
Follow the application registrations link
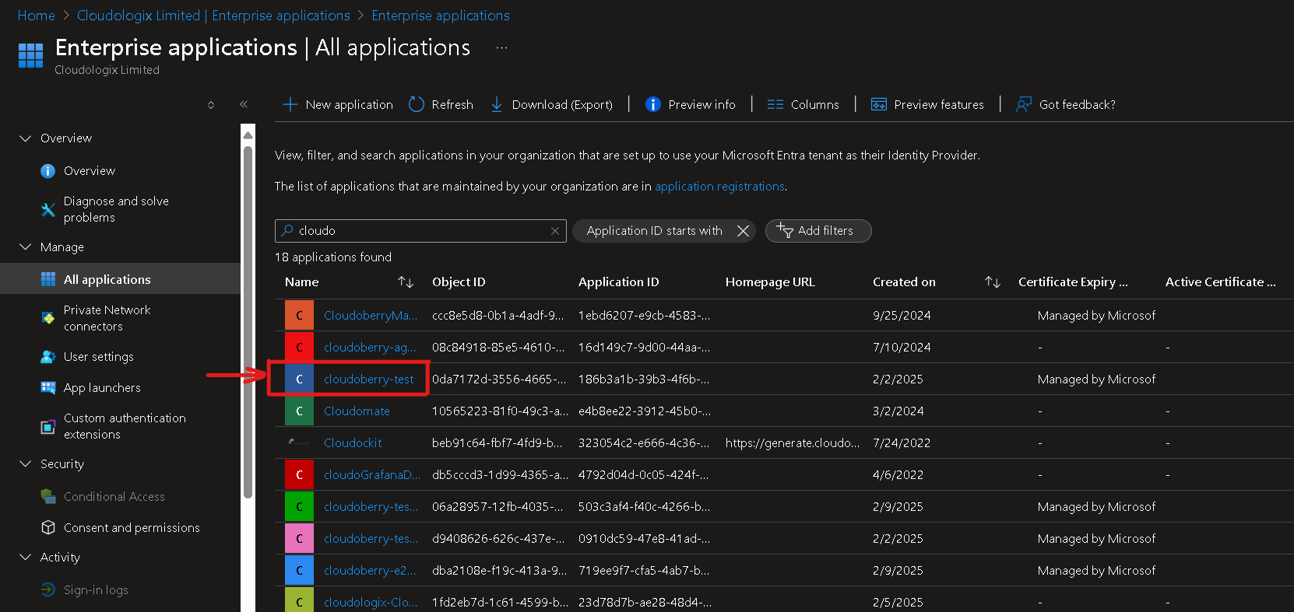pyautogui.click(x=719, y=187)
